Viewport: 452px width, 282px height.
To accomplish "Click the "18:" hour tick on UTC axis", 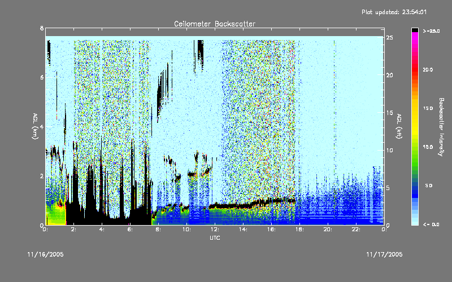I will (x=300, y=230).
